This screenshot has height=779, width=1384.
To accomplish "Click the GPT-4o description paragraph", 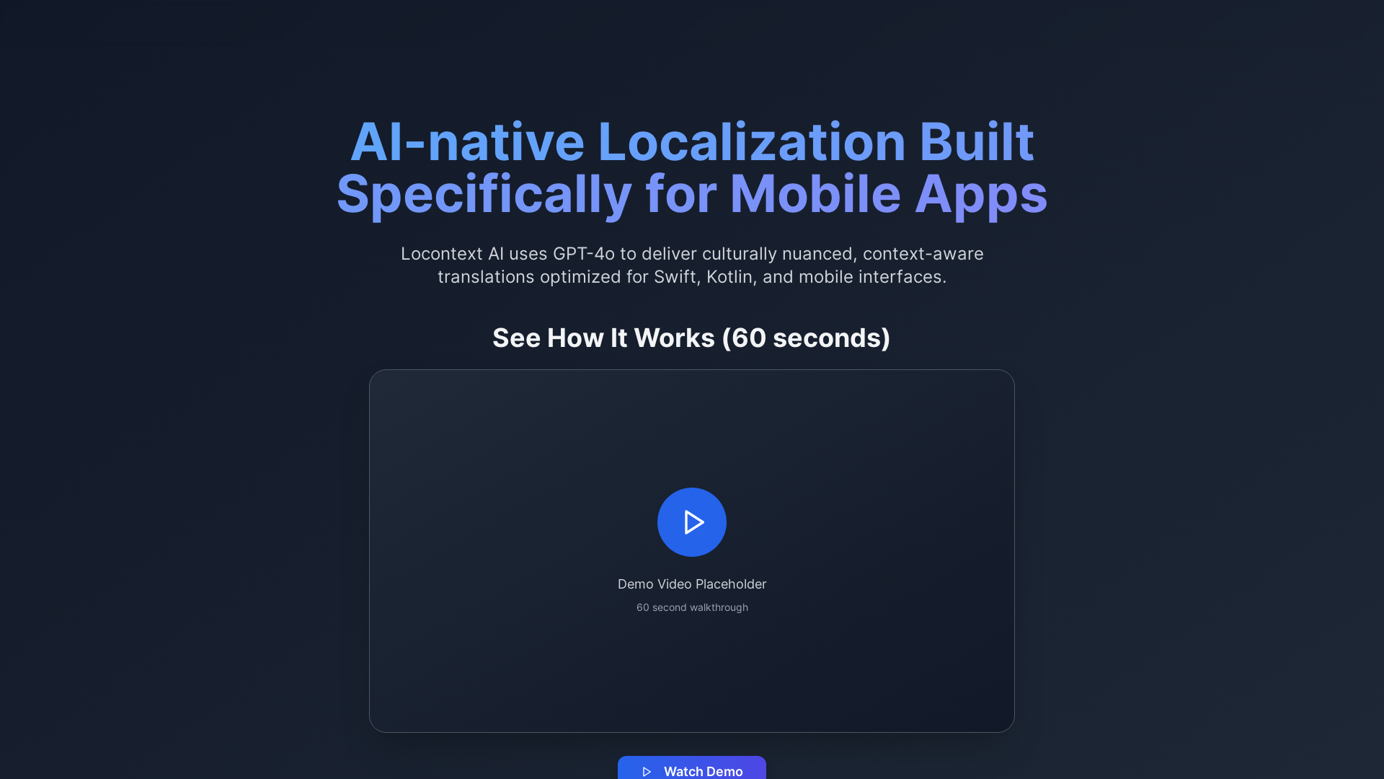I will tap(691, 265).
